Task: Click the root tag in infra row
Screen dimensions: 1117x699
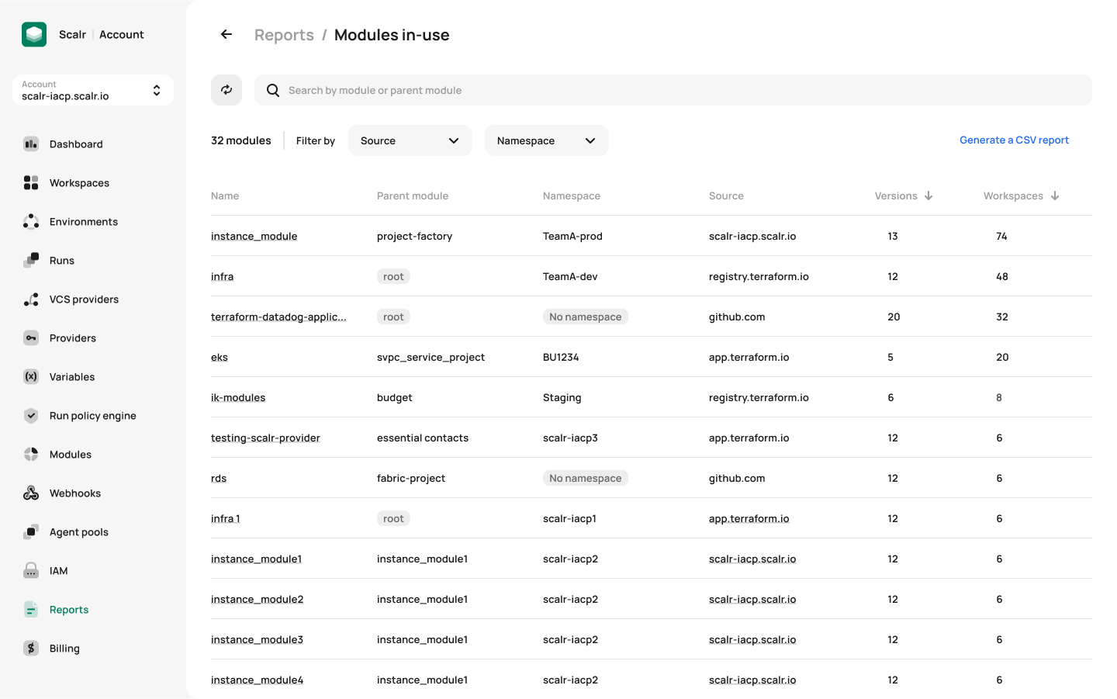Action: tap(393, 276)
